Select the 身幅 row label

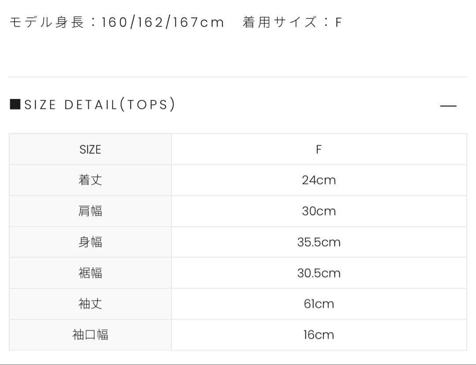click(x=90, y=242)
